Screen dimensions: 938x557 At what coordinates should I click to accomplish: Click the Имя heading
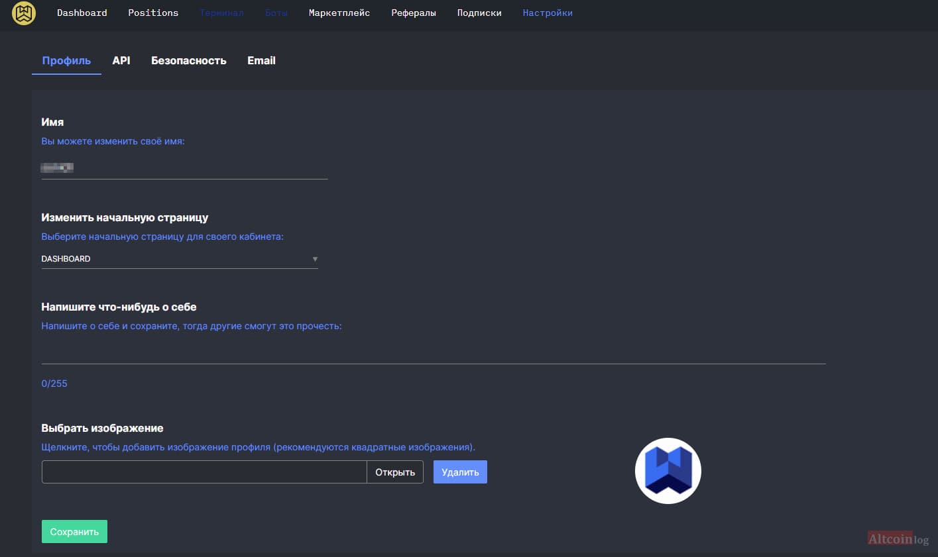[52, 123]
